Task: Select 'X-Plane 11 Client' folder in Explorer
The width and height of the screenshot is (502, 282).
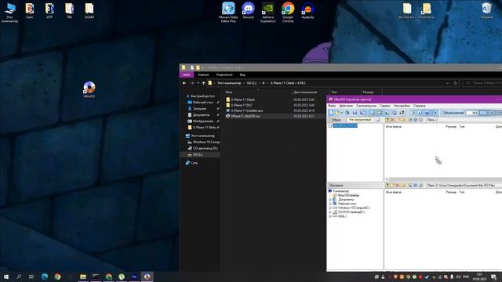Action: 243,99
